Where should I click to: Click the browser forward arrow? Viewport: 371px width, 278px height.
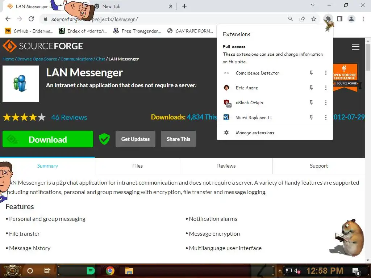[20, 19]
